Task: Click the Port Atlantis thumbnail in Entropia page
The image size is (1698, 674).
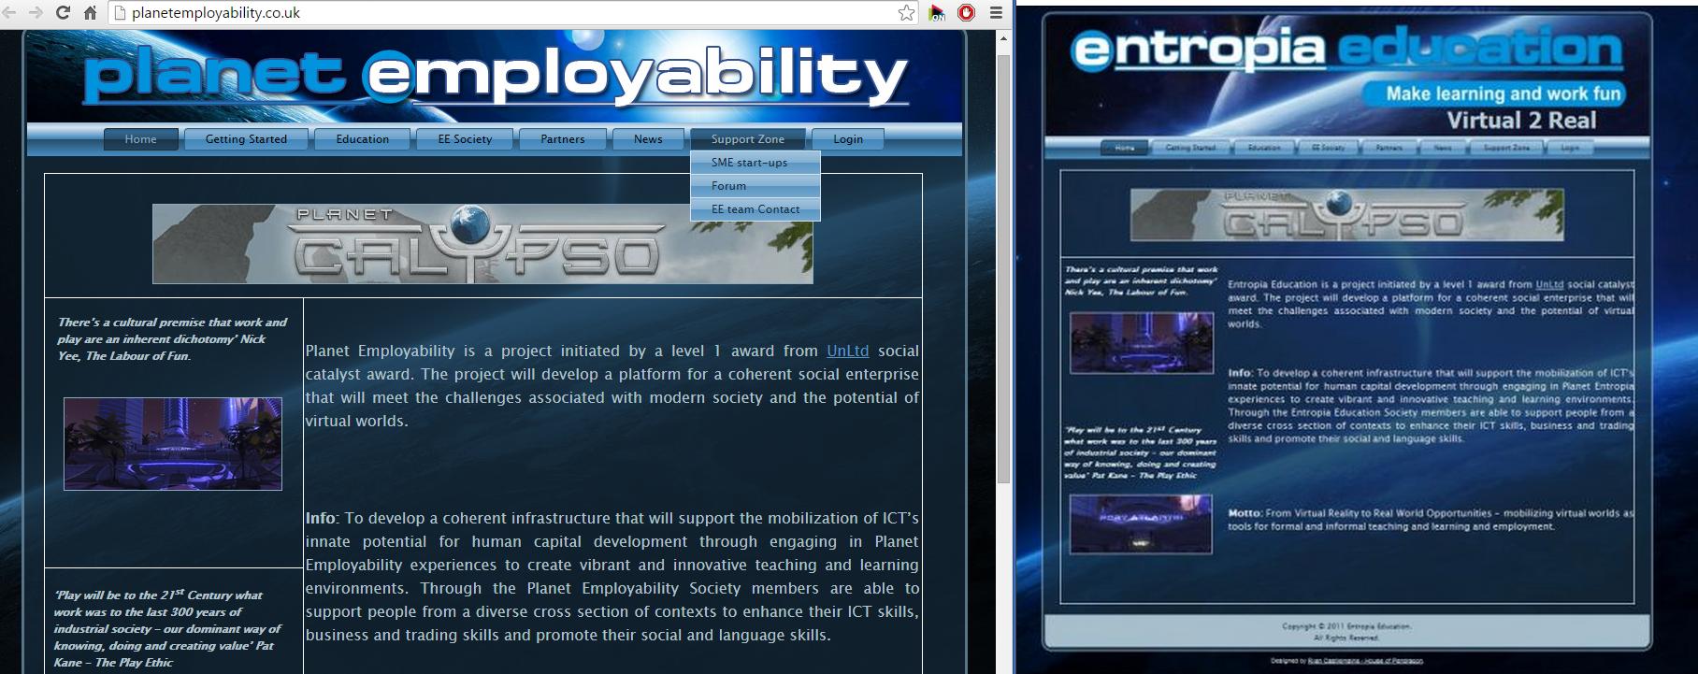Action: pos(1141,523)
